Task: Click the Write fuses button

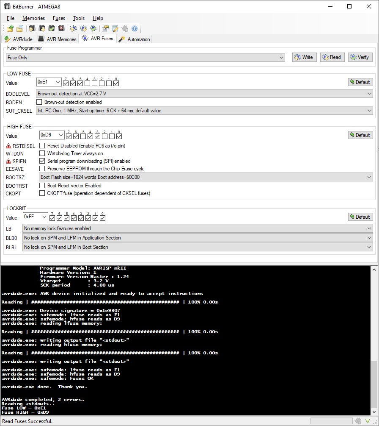Action: (x=305, y=57)
